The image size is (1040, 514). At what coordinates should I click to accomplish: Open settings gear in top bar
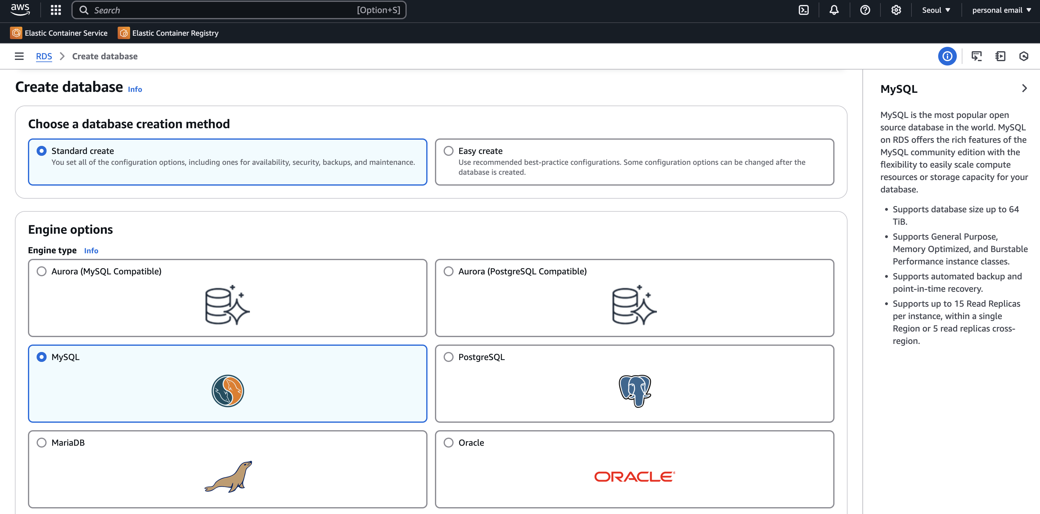point(896,10)
